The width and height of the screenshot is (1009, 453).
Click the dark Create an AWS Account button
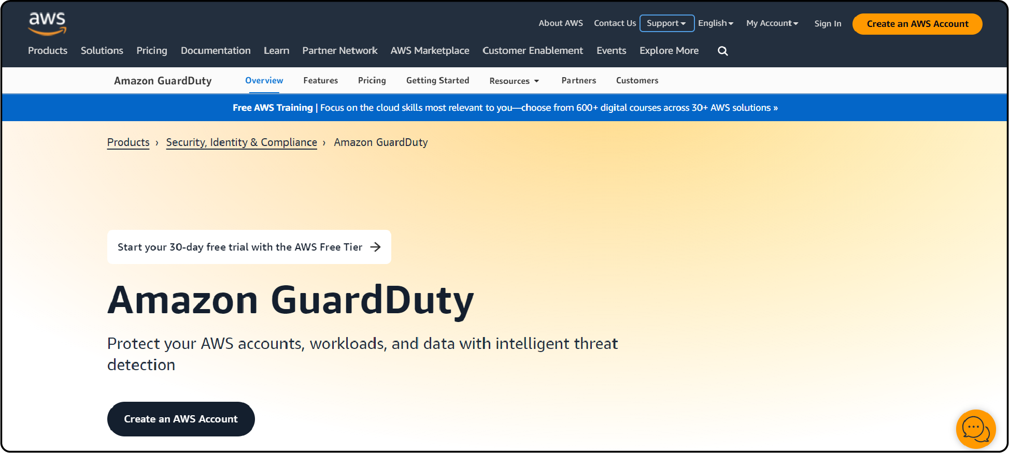(181, 419)
